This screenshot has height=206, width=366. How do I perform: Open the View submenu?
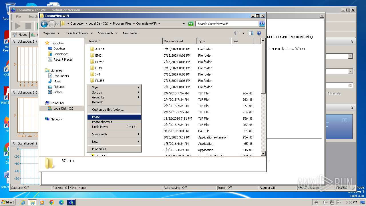pyautogui.click(x=114, y=88)
